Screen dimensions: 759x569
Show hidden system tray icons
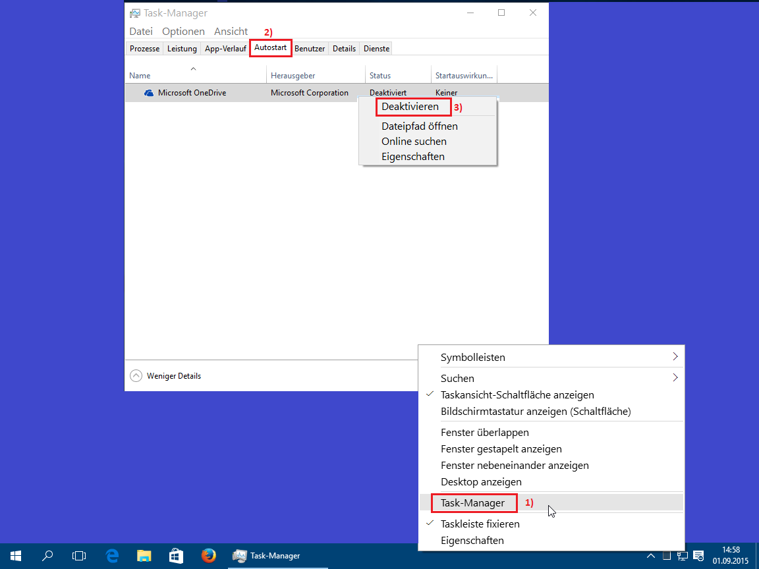point(651,556)
